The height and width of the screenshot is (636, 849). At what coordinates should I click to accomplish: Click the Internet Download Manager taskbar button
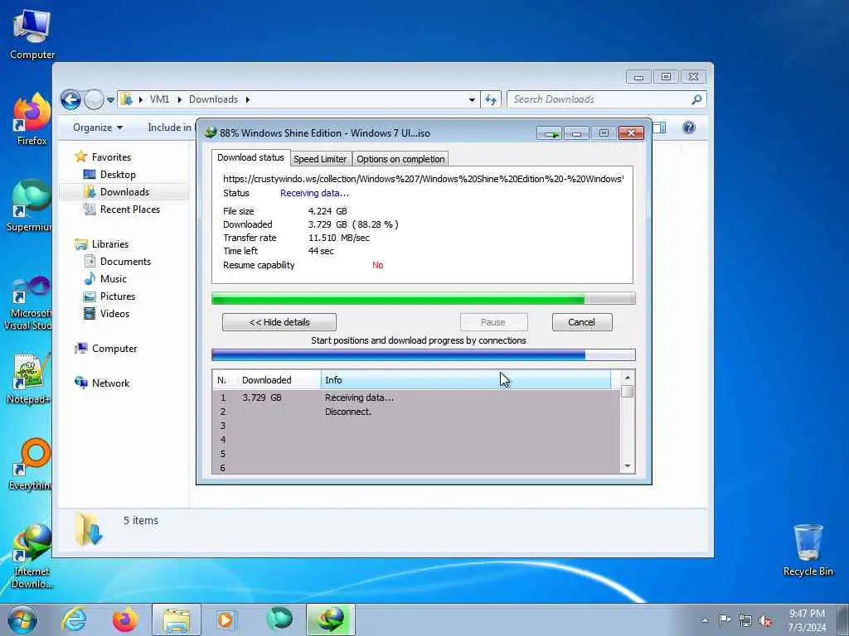331,619
